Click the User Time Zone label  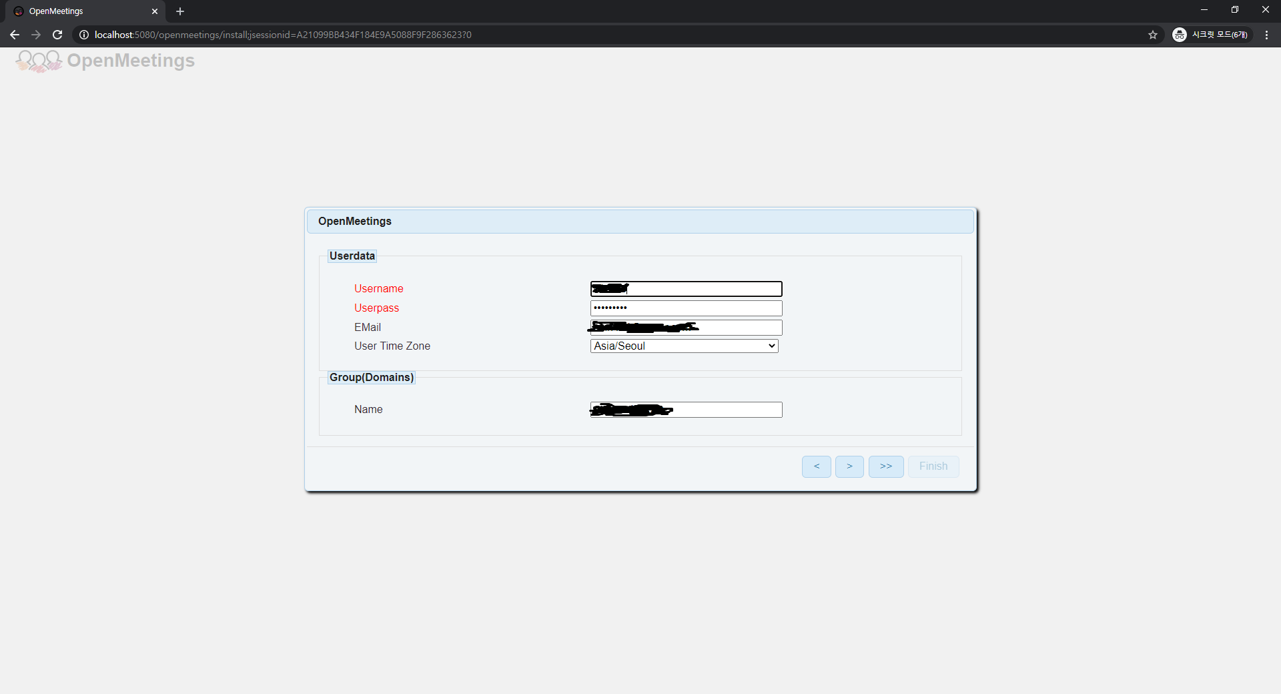[392, 346]
